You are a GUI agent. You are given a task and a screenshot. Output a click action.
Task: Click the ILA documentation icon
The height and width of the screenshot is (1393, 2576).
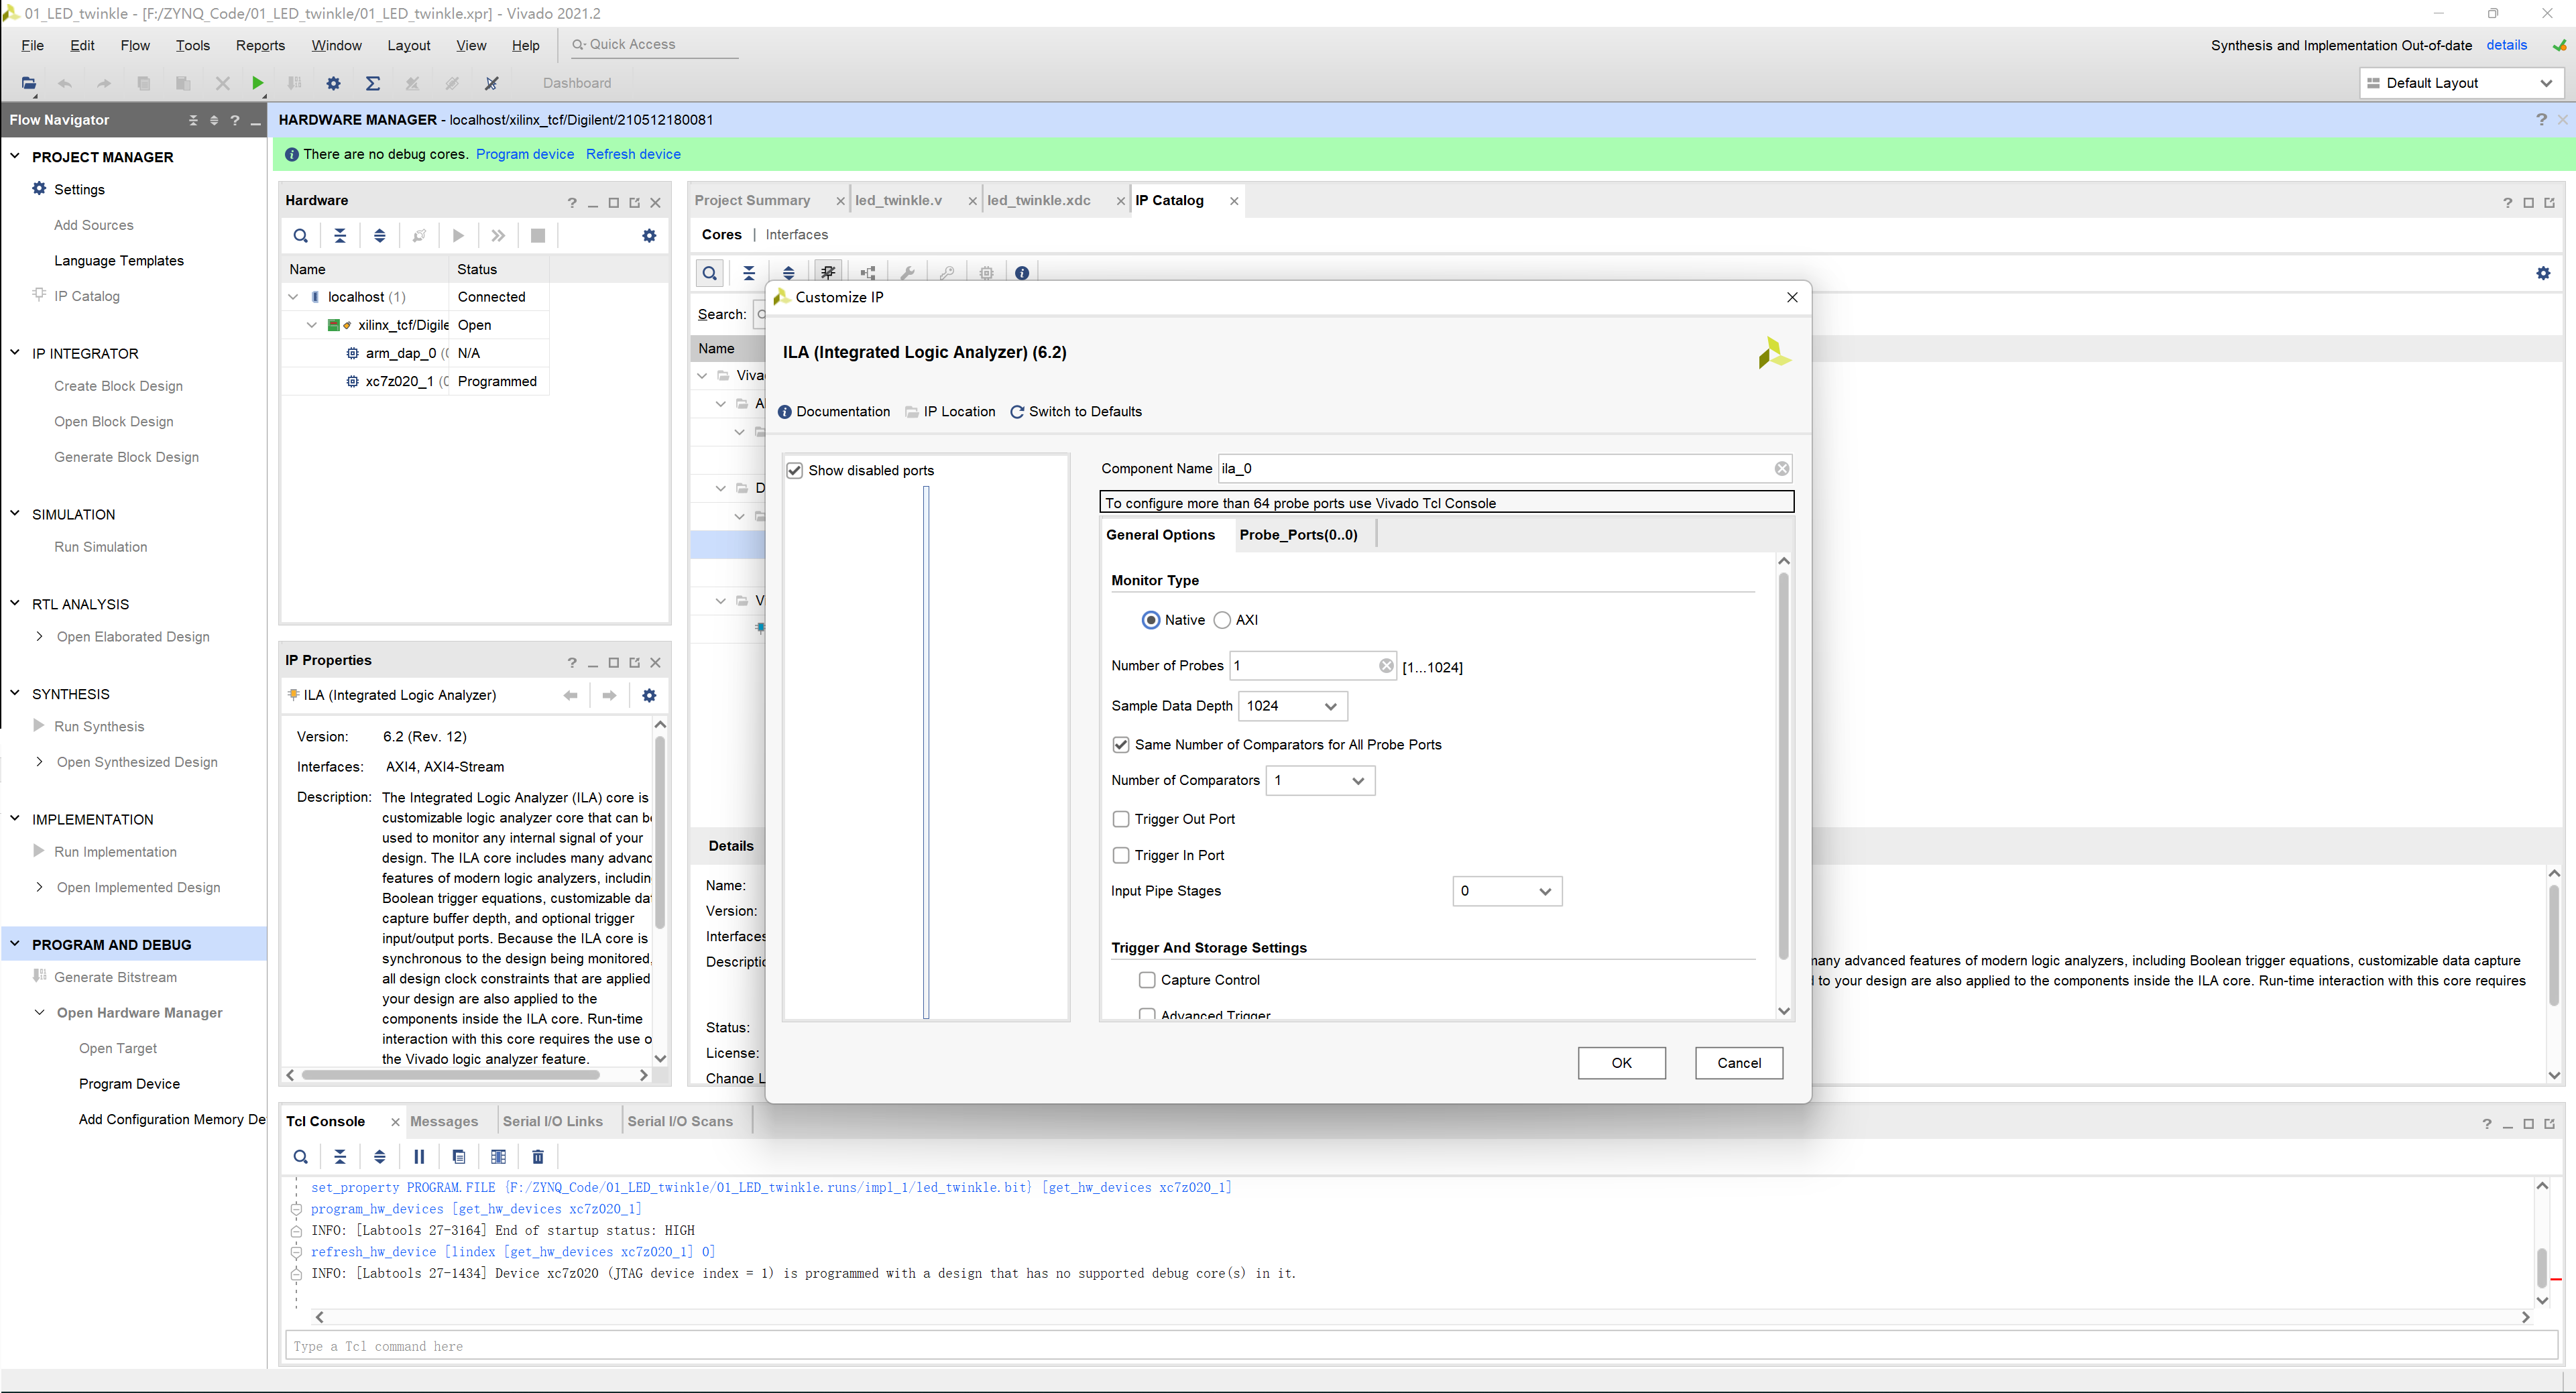point(786,412)
